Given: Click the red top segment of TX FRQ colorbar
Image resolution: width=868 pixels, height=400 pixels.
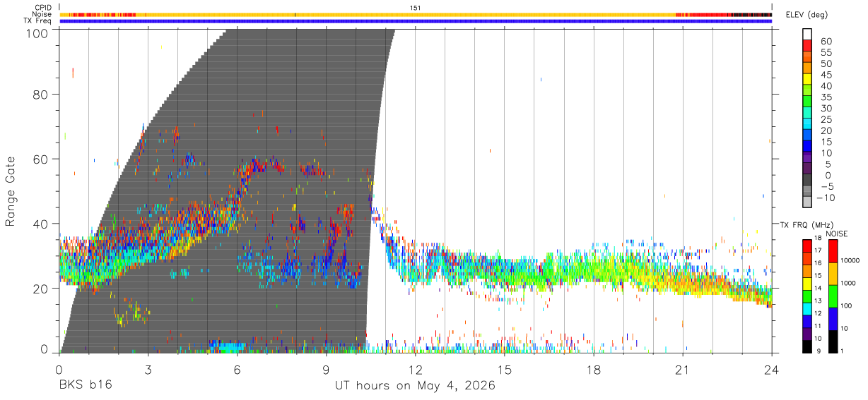Looking at the screenshot, I should point(807,246).
